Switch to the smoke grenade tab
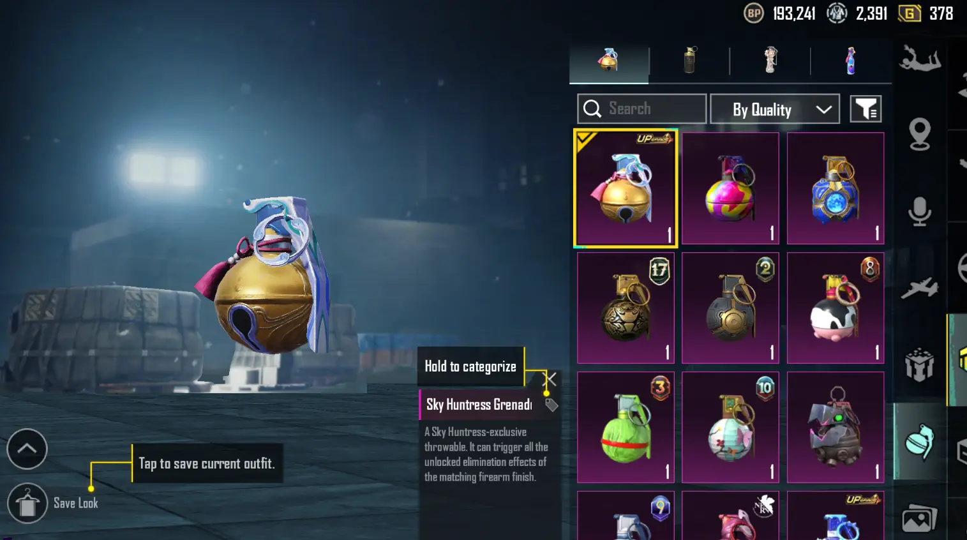 (x=690, y=61)
